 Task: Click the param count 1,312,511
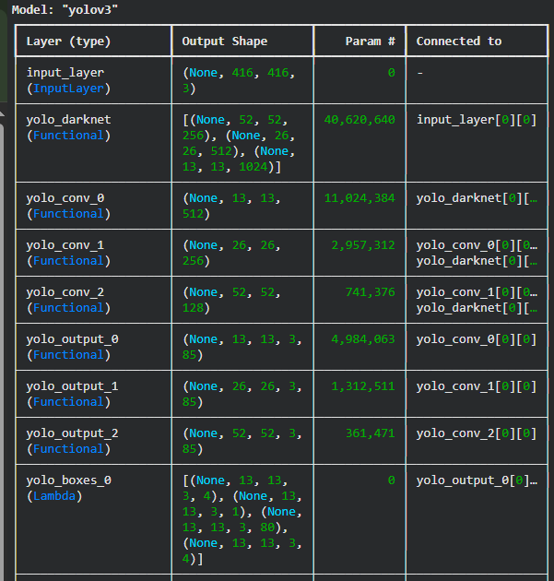[363, 386]
